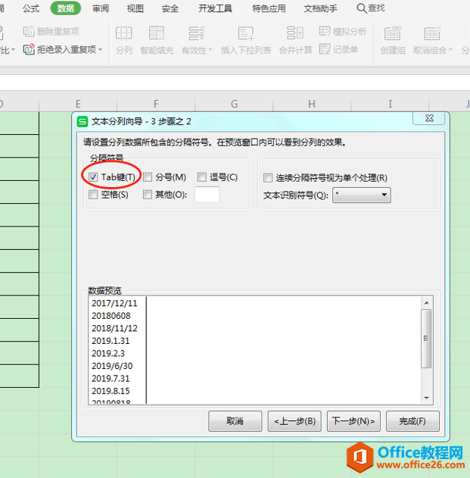Check the 空格(S) space checkbox
470x478 pixels.
click(x=93, y=195)
